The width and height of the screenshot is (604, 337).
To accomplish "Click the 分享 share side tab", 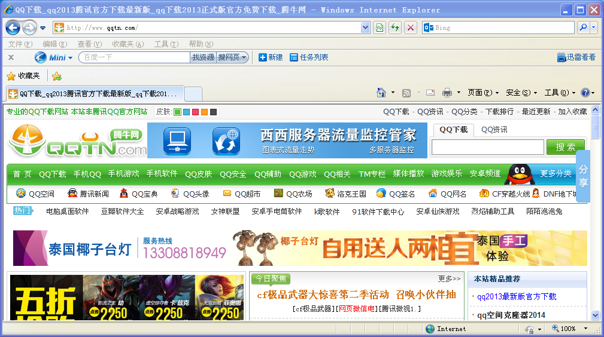I will (x=583, y=176).
